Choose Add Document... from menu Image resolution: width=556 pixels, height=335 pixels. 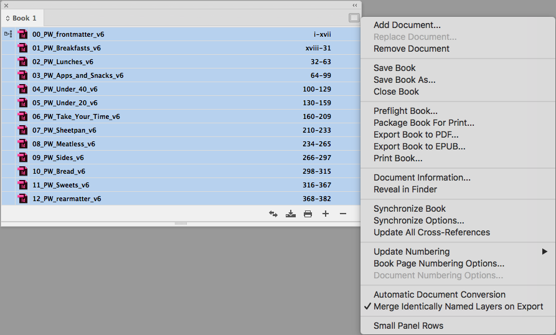(407, 25)
